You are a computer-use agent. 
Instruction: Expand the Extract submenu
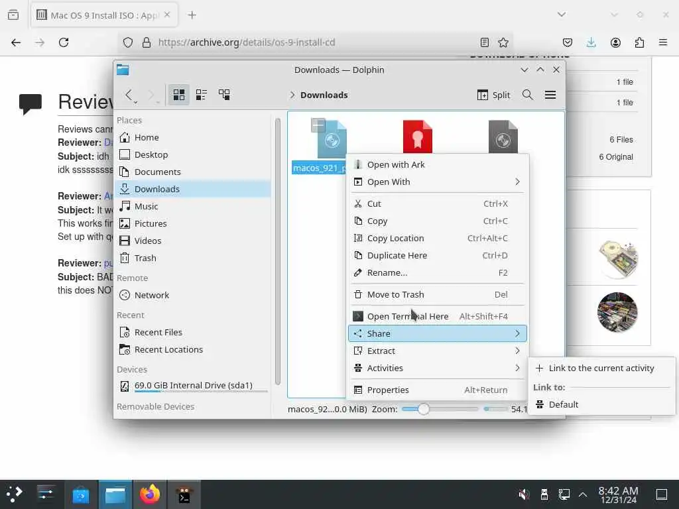[x=438, y=351]
